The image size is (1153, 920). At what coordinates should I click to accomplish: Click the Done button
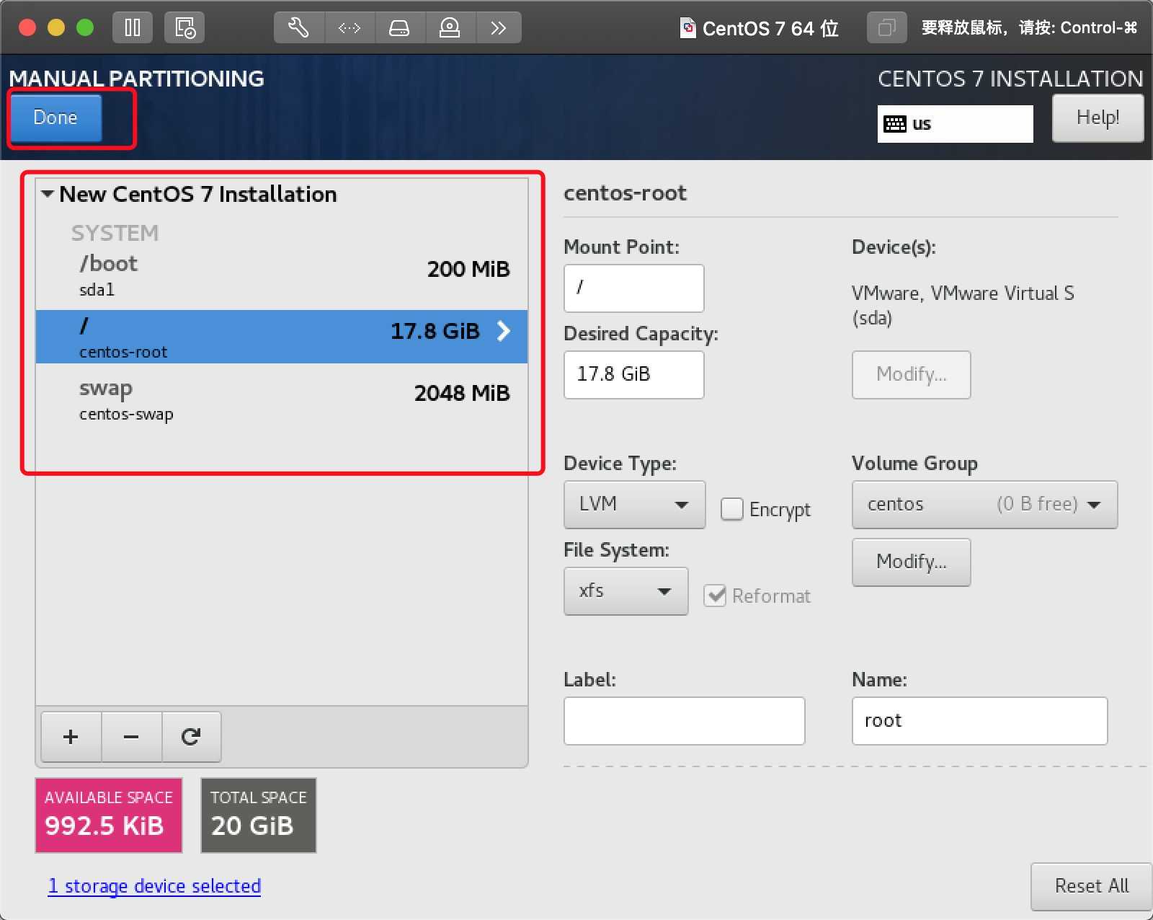(x=55, y=118)
